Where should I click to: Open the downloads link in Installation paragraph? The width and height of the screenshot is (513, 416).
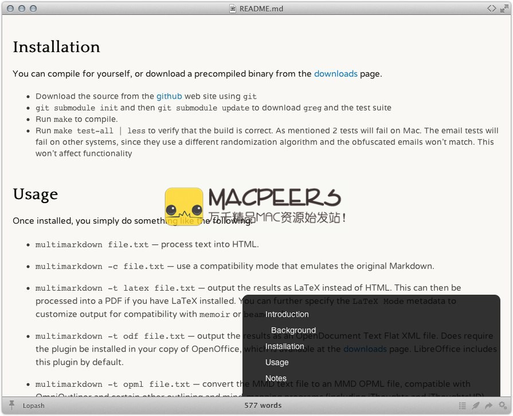point(335,74)
